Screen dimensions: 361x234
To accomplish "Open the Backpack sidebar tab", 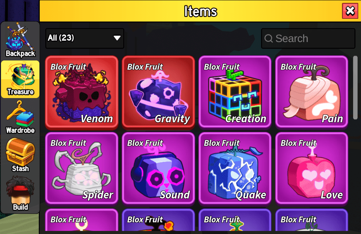I will (20, 40).
